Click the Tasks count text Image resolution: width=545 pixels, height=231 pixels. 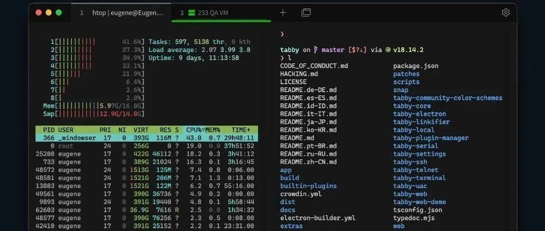pos(199,42)
